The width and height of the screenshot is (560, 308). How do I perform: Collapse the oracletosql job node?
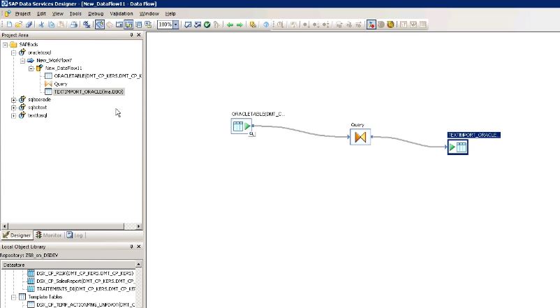pos(13,52)
